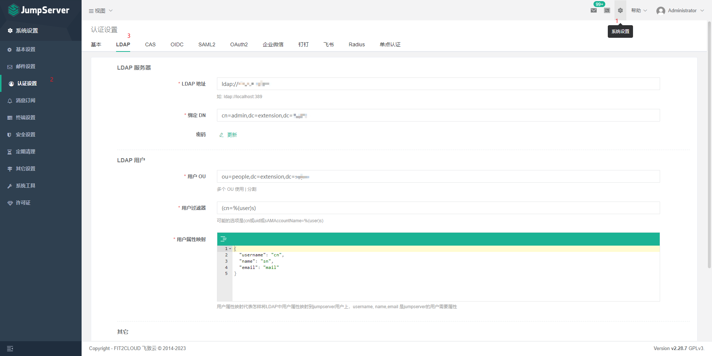Switch to the OAuth2 tab
This screenshot has height=356, width=712.
[x=239, y=44]
